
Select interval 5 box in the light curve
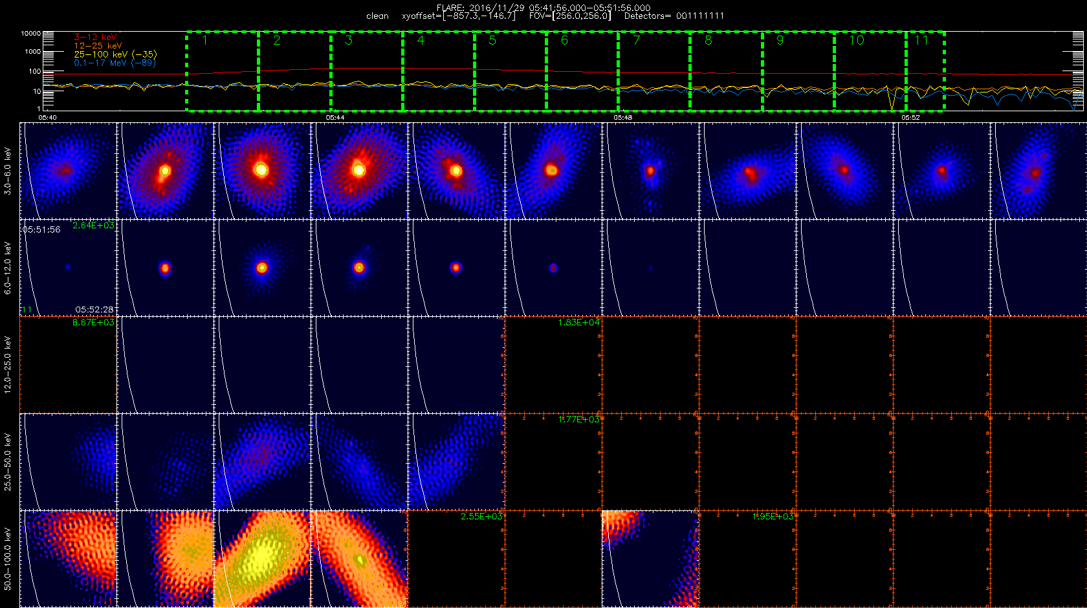[x=511, y=71]
